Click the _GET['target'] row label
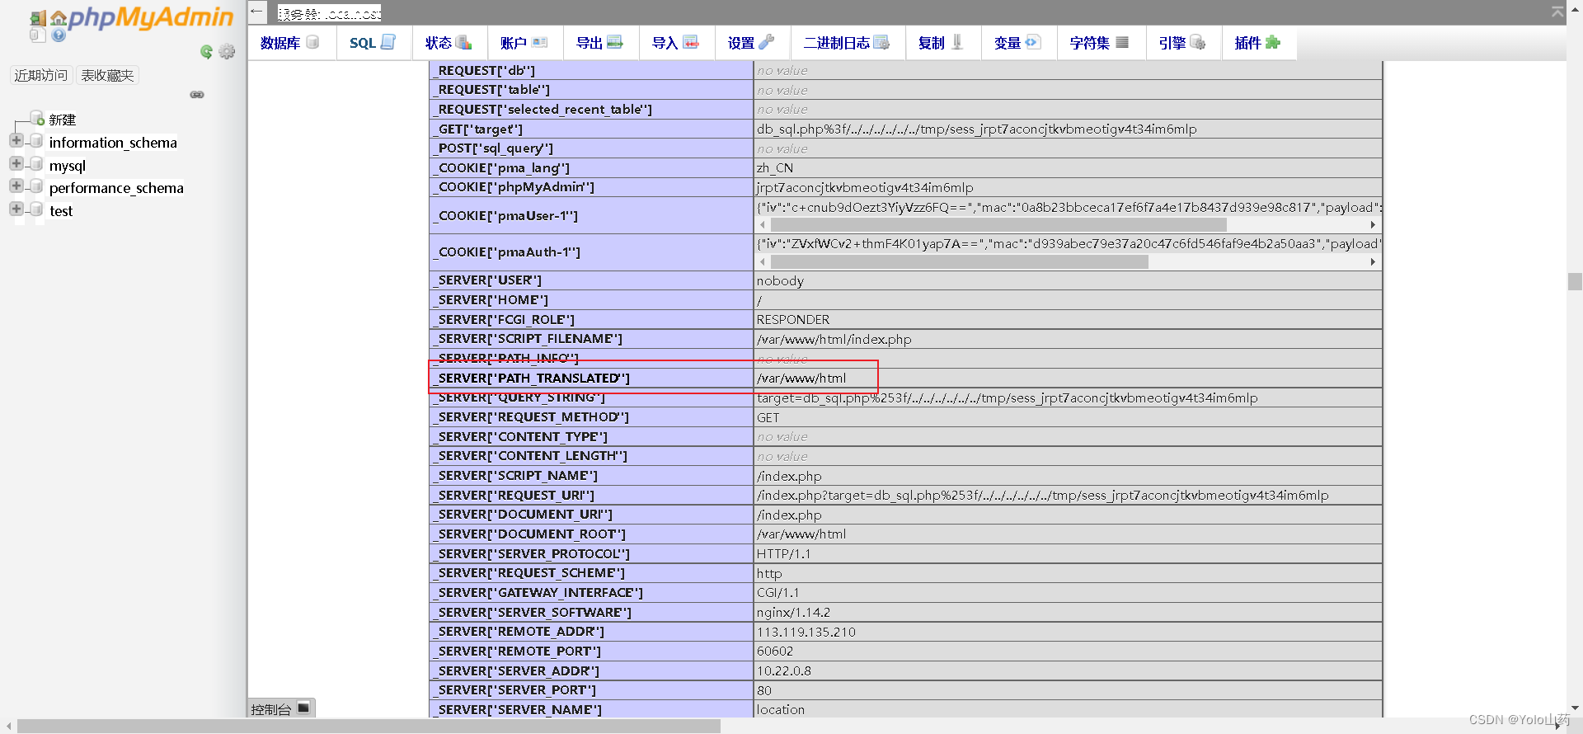1583x734 pixels. pos(479,129)
